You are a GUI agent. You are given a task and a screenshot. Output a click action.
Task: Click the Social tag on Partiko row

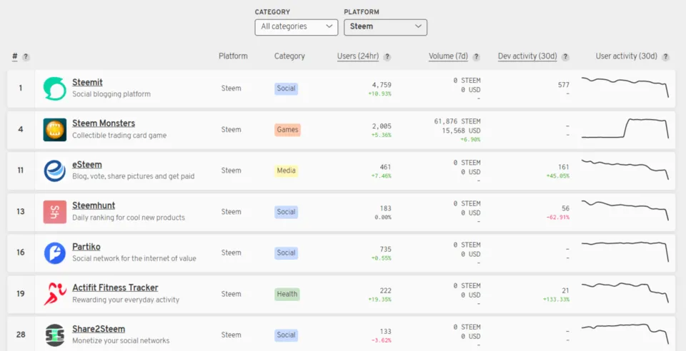pos(286,253)
